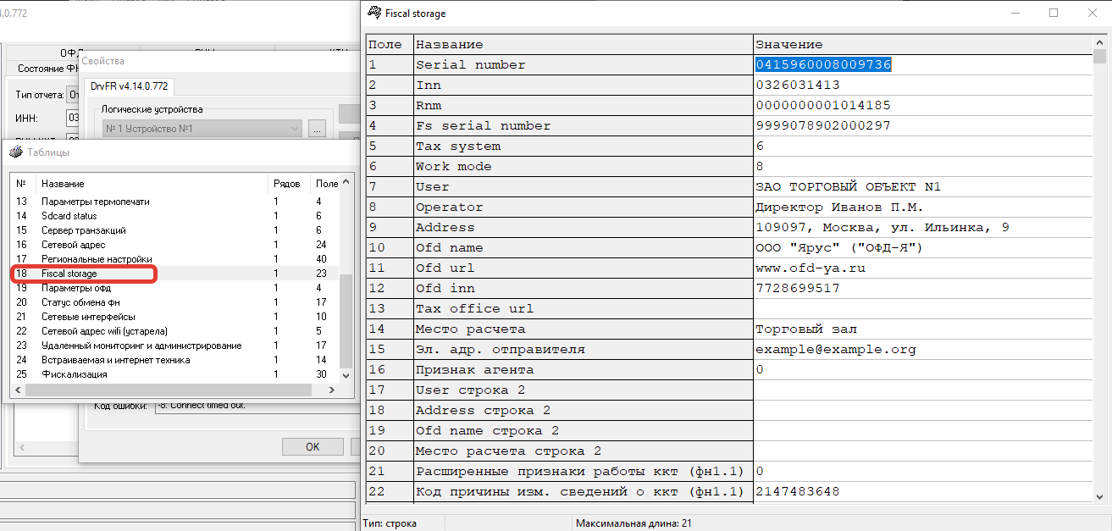Screen dimensions: 1112x531
Task: Maximize the Fiscal storage window
Action: point(1054,13)
